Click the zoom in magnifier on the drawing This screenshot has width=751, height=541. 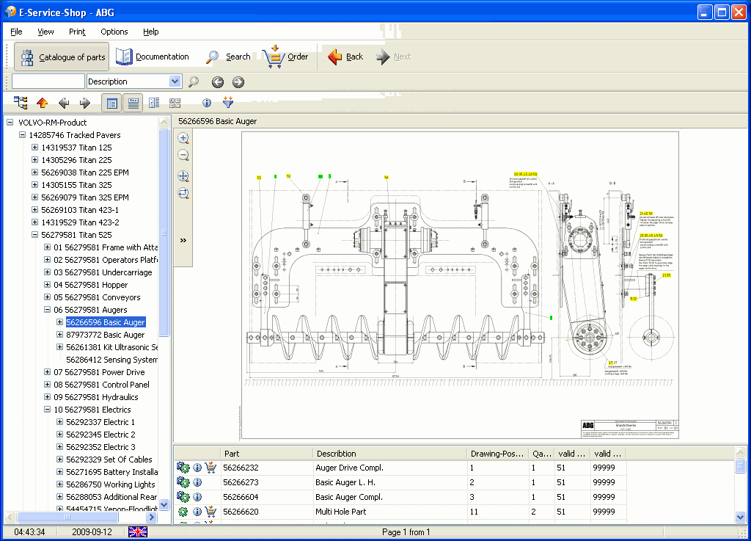click(183, 138)
